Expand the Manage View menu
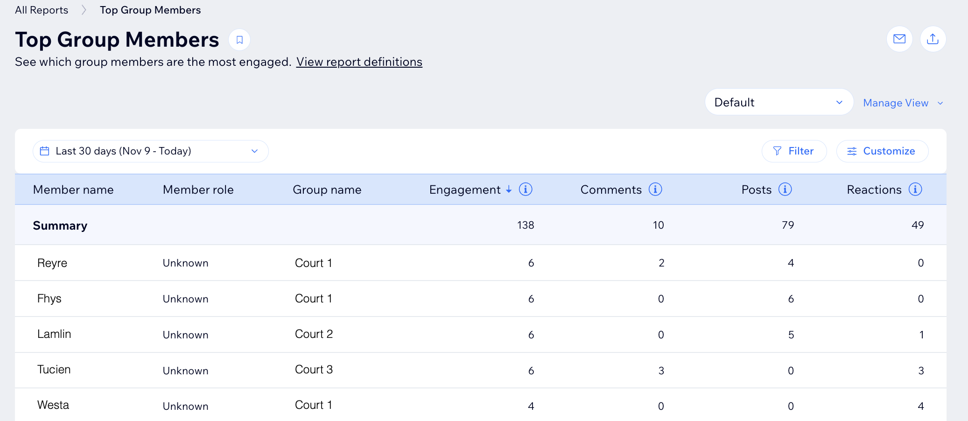 (x=903, y=103)
